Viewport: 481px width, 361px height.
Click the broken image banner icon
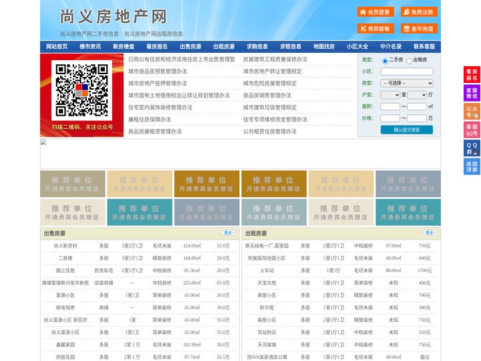pyautogui.click(x=43, y=142)
